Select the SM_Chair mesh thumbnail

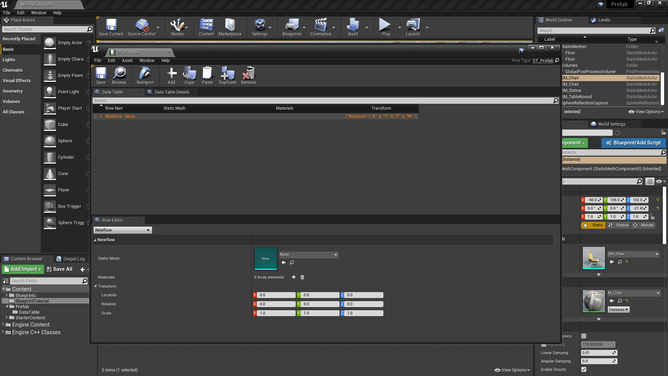click(x=593, y=258)
